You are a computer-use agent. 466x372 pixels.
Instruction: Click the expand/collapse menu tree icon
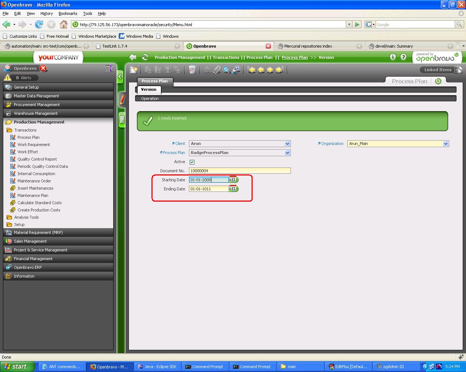pyautogui.click(x=109, y=68)
